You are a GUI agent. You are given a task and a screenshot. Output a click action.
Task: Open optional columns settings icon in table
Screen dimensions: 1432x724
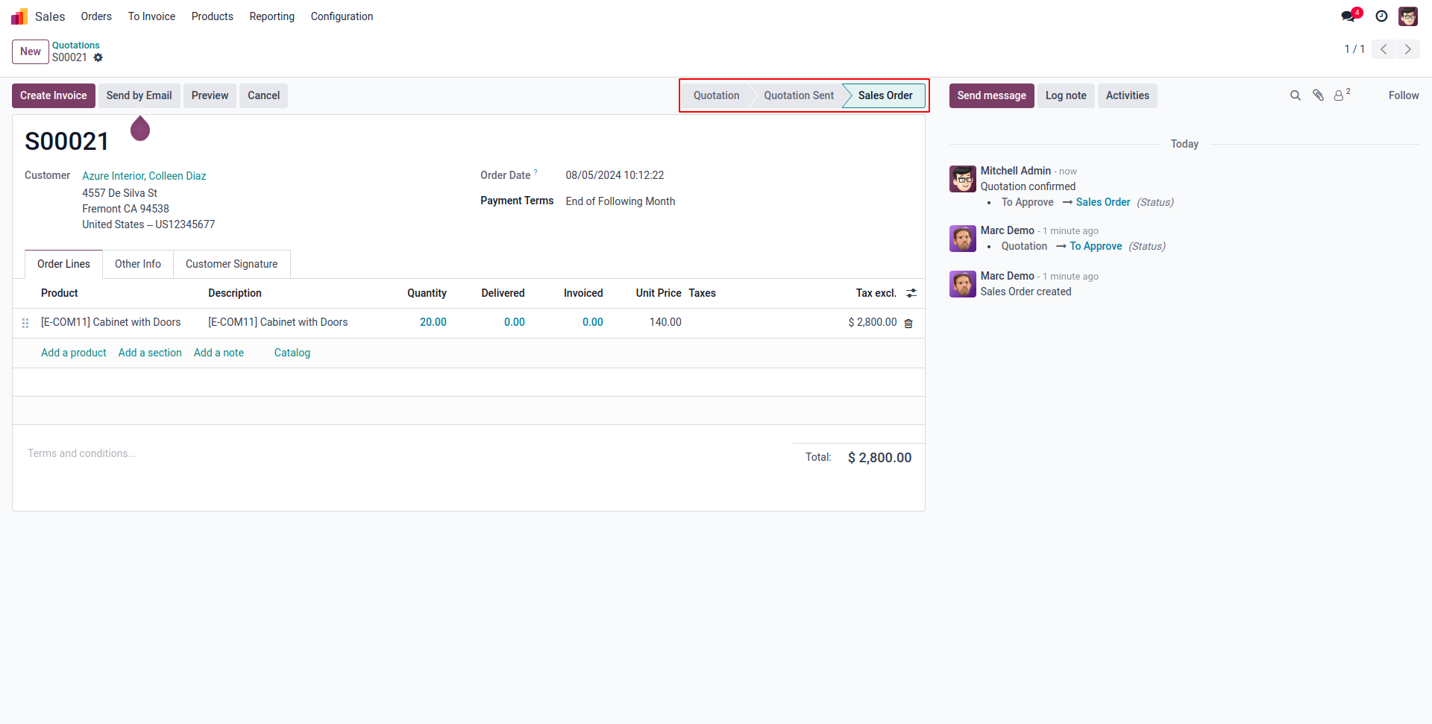tap(911, 293)
